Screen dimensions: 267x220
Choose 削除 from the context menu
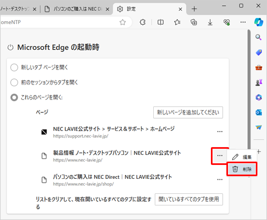point(242,169)
